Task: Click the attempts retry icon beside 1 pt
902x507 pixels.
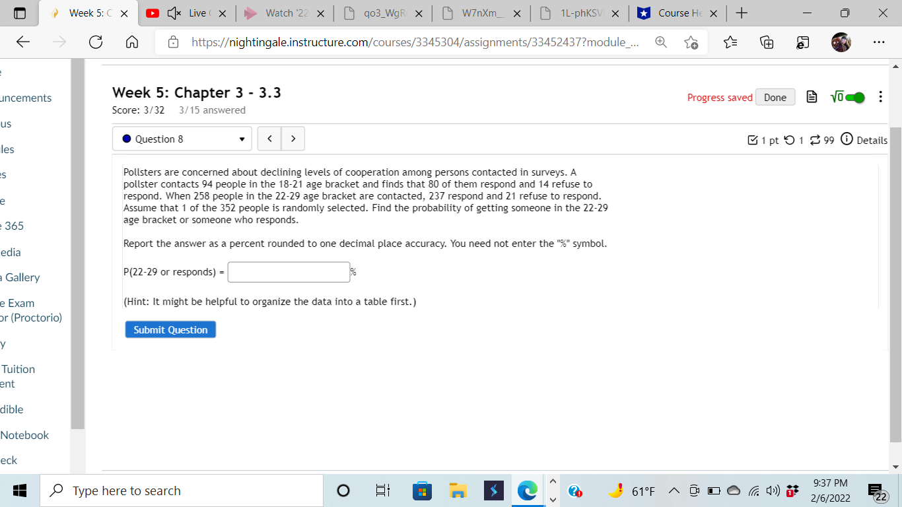Action: pyautogui.click(x=788, y=140)
